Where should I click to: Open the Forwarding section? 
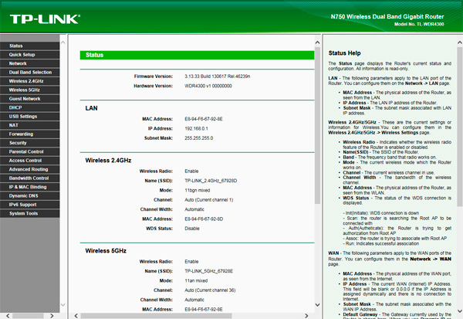(x=21, y=134)
